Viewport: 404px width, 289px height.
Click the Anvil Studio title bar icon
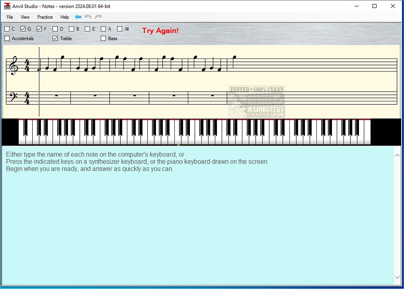[7, 6]
